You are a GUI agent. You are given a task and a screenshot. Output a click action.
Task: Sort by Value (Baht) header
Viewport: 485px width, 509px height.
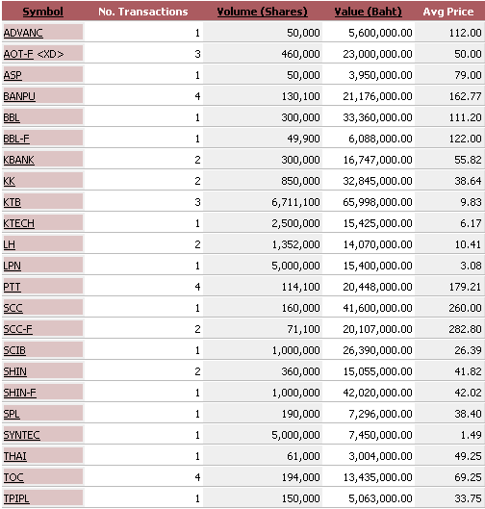coord(368,12)
